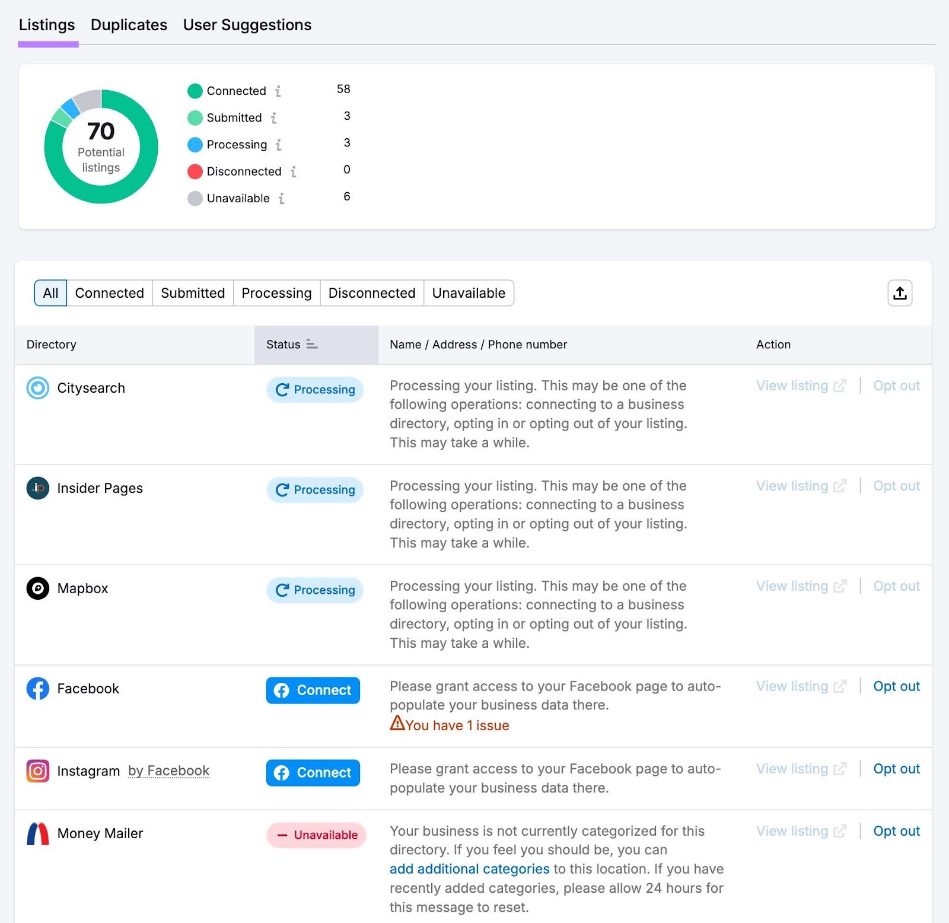This screenshot has width=949, height=923.
Task: Select the All filter option
Action: point(50,293)
